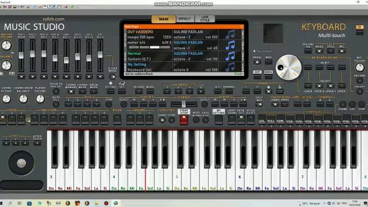Click the MY SETTING button
The height and width of the screenshot is (207, 368).
point(218,120)
